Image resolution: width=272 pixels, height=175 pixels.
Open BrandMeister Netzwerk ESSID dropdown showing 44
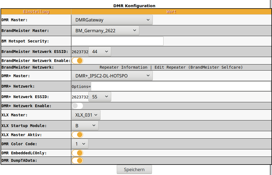(x=100, y=52)
